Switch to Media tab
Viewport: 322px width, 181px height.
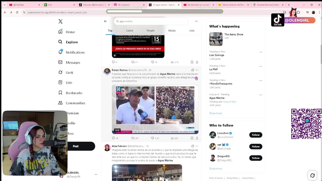172,31
